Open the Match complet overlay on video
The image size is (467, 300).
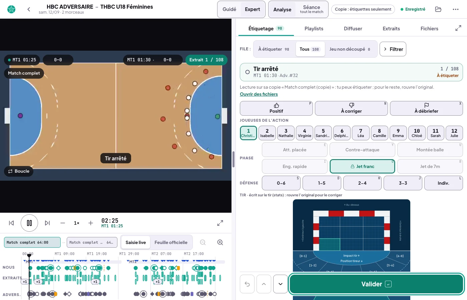click(x=24, y=73)
